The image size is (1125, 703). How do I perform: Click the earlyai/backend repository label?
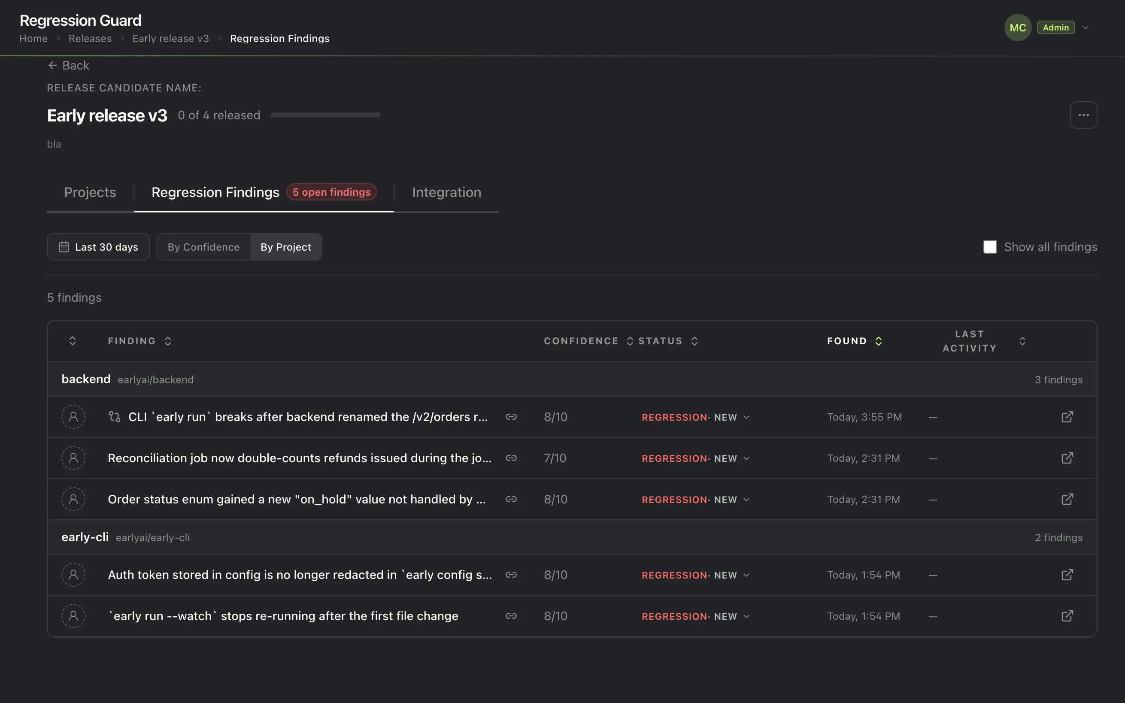pos(156,380)
